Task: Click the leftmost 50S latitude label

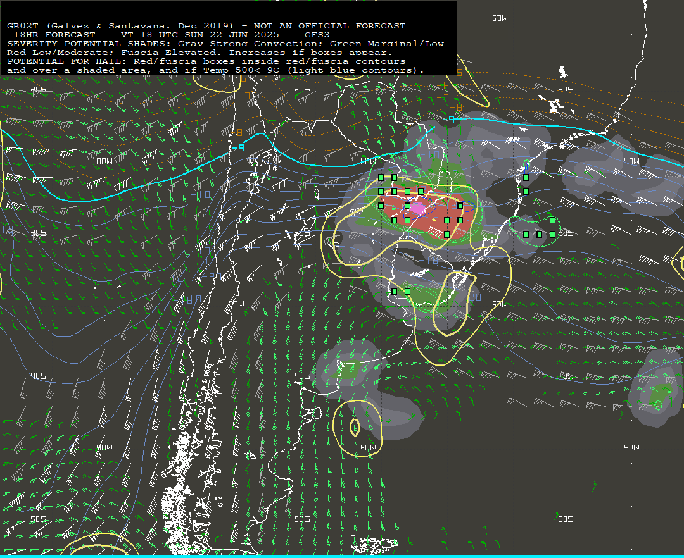Action: tap(39, 519)
